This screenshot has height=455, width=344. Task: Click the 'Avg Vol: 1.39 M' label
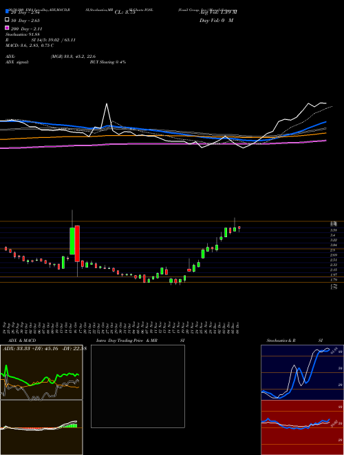(218, 12)
